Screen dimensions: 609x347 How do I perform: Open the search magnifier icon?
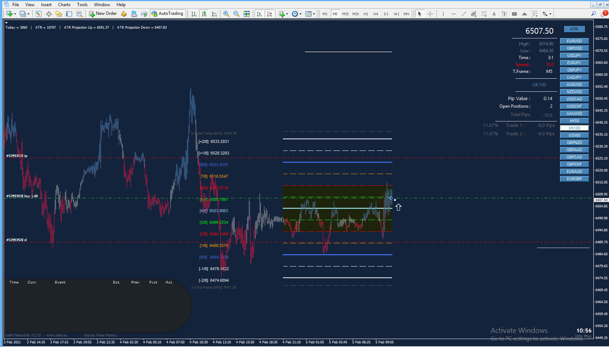593,14
